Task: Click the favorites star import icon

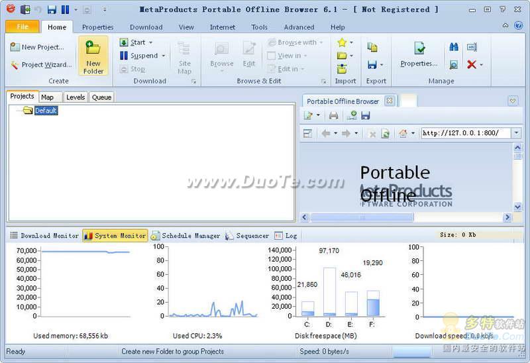Action: coord(342,42)
